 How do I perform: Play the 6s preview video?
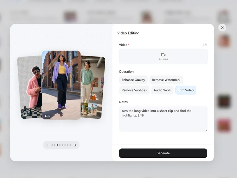tap(47, 116)
